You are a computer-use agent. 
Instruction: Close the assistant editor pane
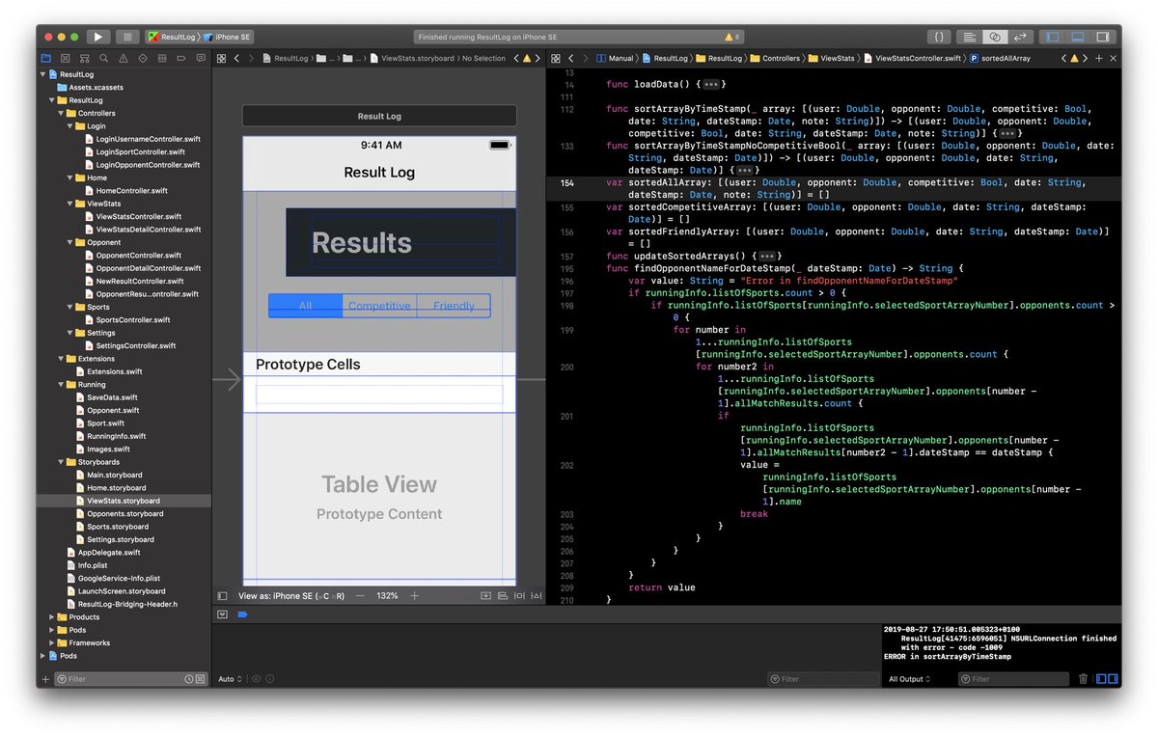click(1112, 58)
